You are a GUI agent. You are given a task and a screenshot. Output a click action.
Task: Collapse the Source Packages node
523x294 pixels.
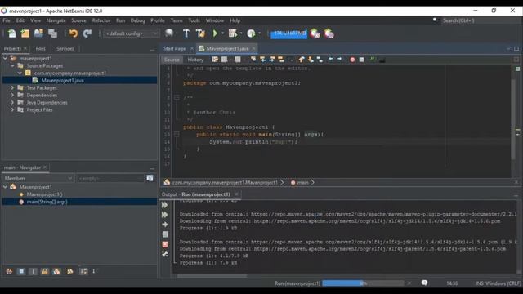[x=12, y=65]
